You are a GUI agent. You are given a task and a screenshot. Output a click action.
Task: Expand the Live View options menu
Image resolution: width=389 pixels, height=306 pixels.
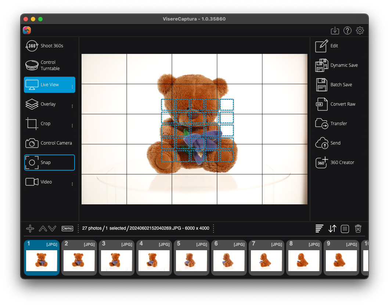point(72,87)
